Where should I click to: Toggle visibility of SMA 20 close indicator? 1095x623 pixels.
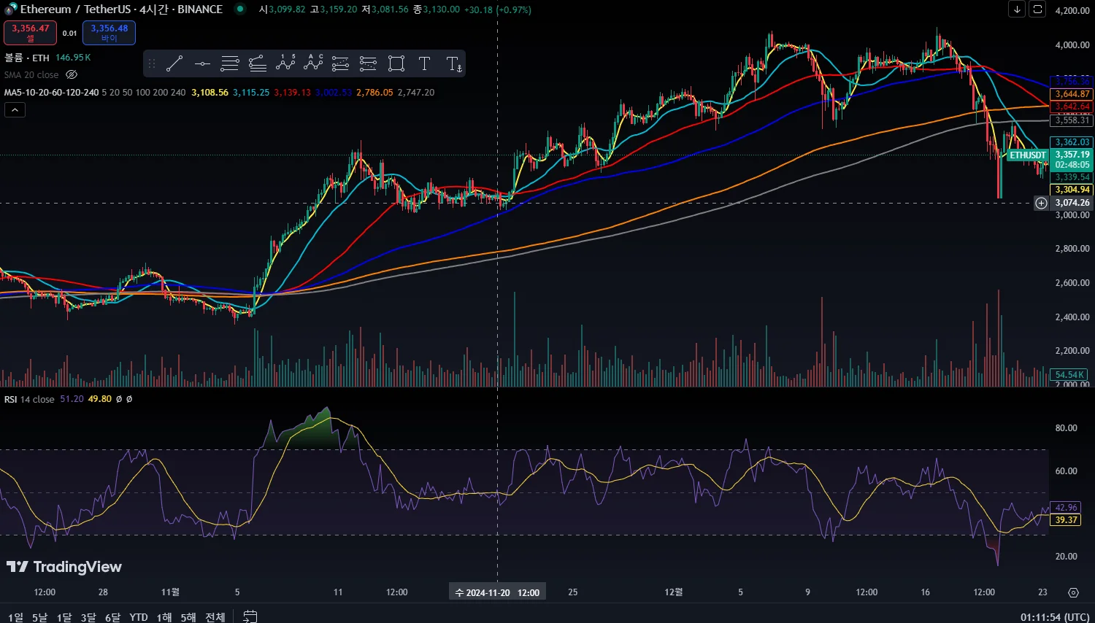(72, 74)
